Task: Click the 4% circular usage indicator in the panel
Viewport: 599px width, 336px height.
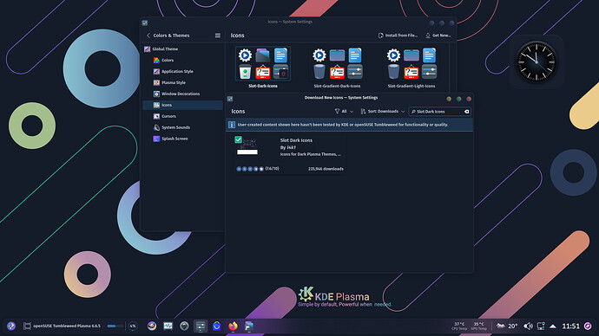Action: [x=133, y=326]
